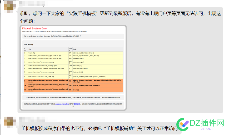Image resolution: width=229 pixels, height=135 pixels.
Task: Click the 'PHP Debug' heading
Action: (x=28, y=44)
